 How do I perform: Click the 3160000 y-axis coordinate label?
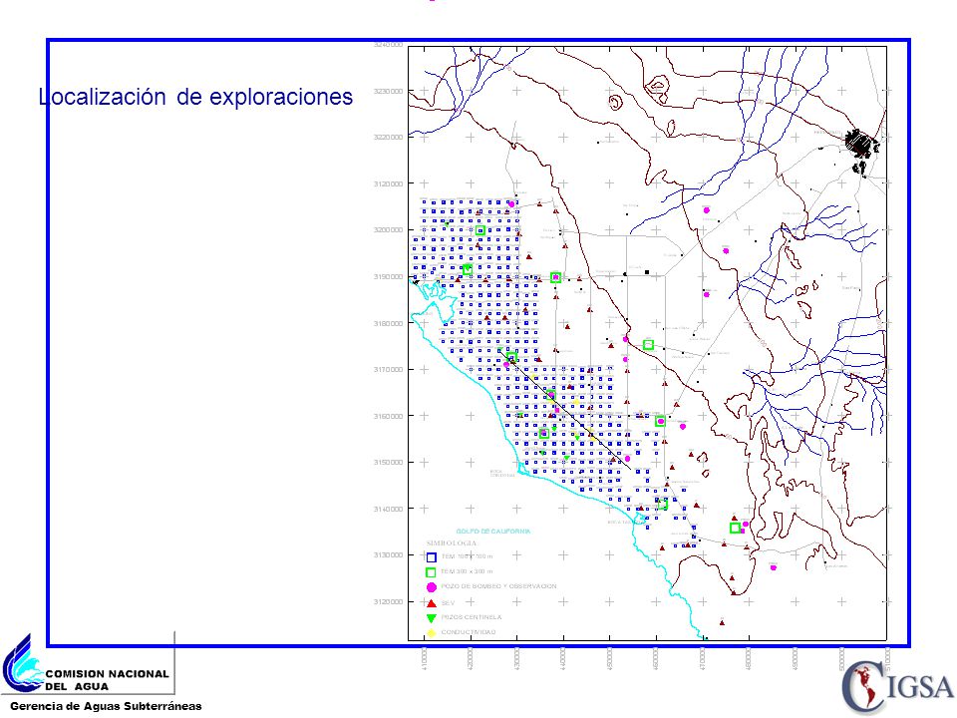[x=388, y=417]
